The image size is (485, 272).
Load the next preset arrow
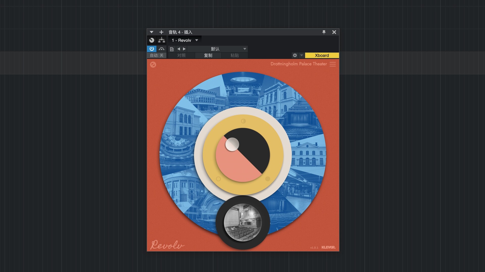point(184,49)
